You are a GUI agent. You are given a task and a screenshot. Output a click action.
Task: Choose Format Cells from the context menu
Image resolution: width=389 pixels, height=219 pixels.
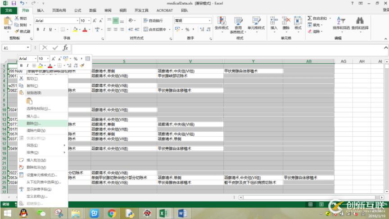43,175
